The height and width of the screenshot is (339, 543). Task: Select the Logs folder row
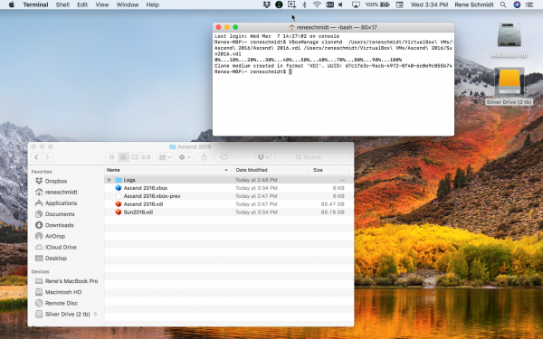[229, 180]
